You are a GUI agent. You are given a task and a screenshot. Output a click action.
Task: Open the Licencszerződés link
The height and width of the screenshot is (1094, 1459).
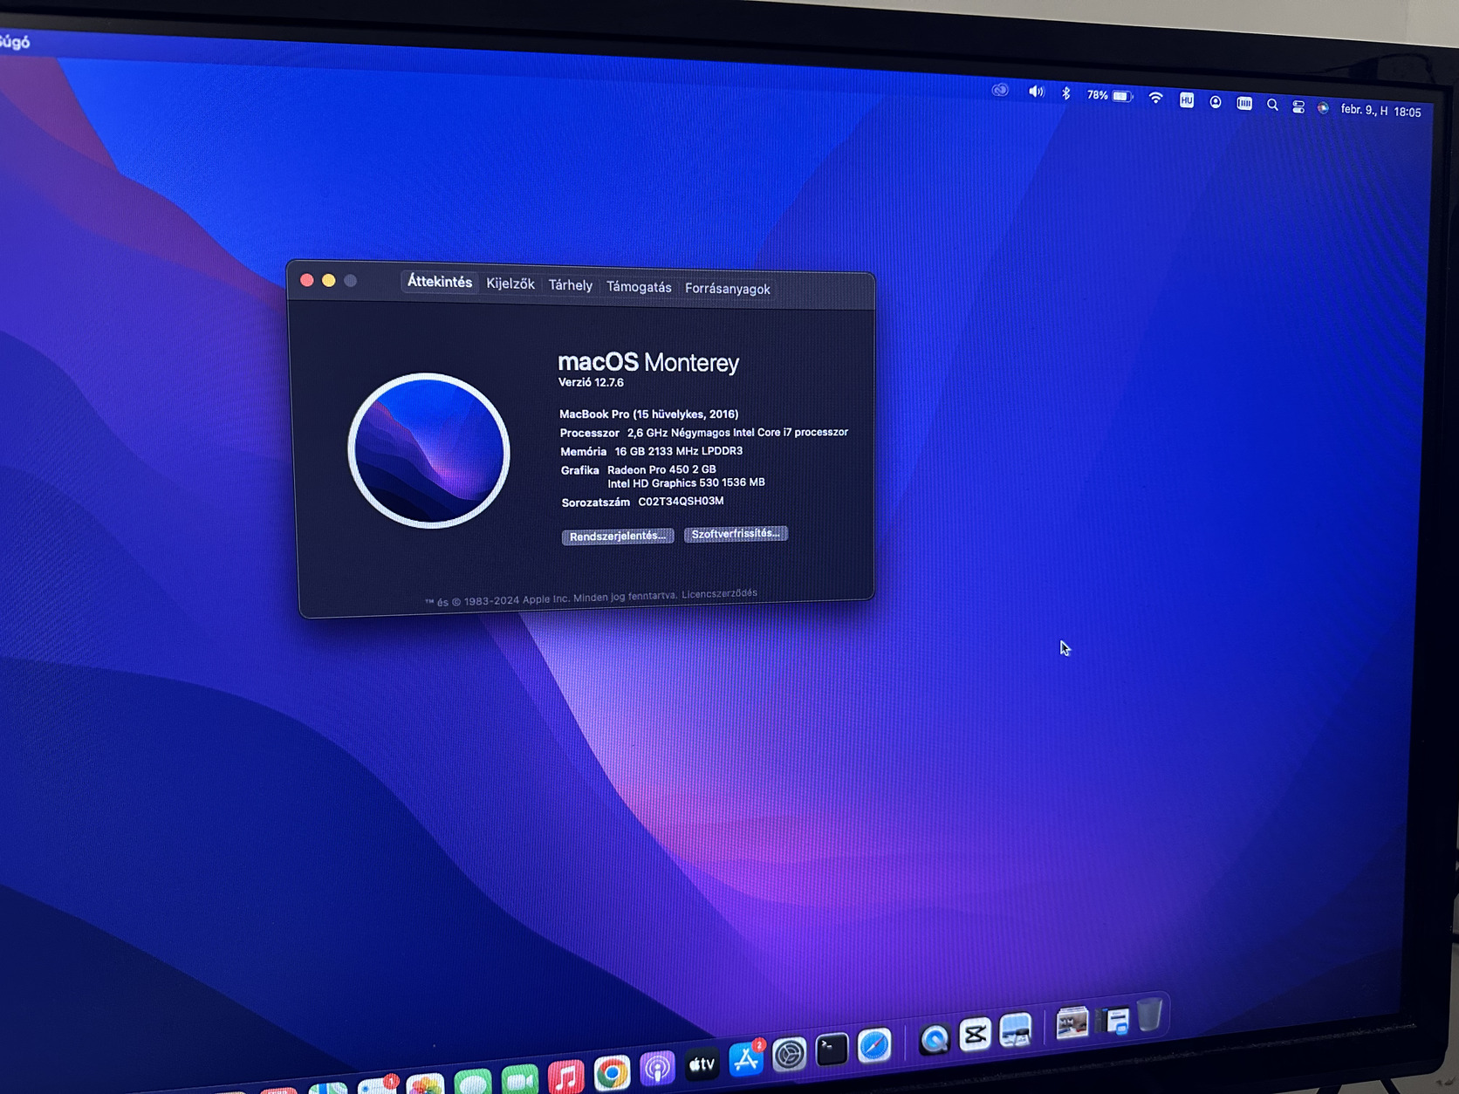tap(719, 593)
